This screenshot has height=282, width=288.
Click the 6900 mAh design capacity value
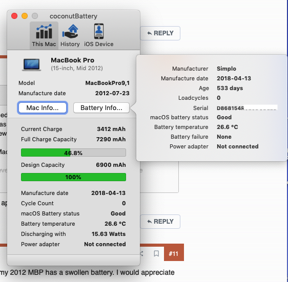[111, 165]
